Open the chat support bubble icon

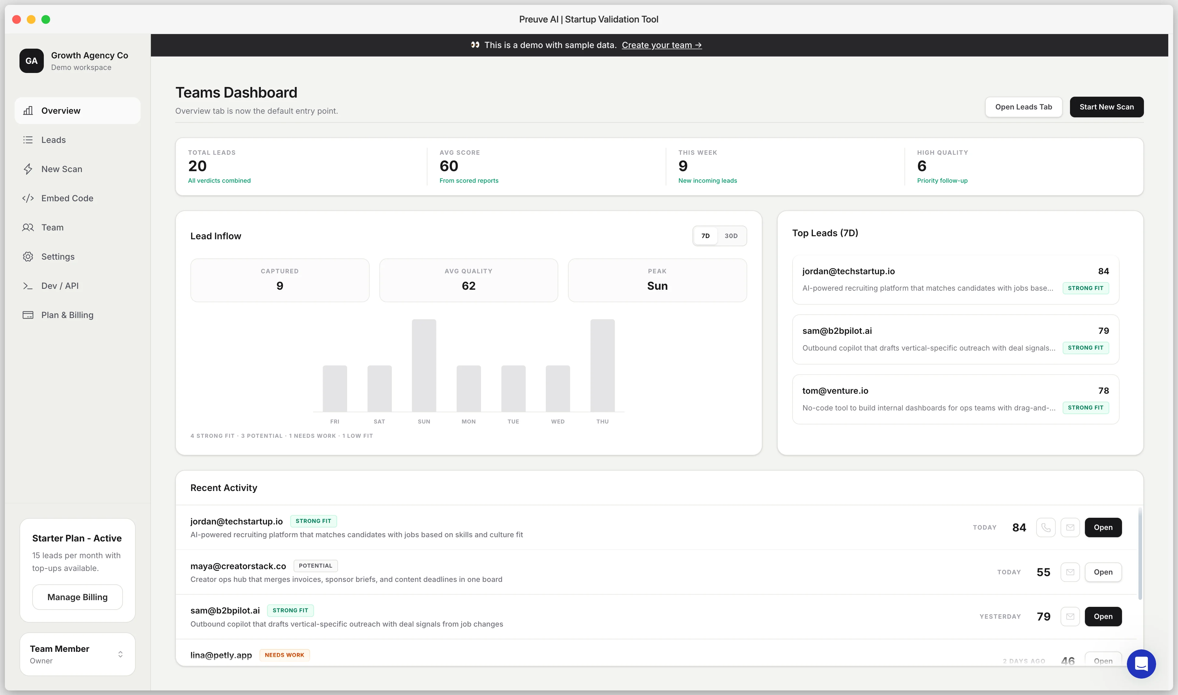coord(1141,664)
